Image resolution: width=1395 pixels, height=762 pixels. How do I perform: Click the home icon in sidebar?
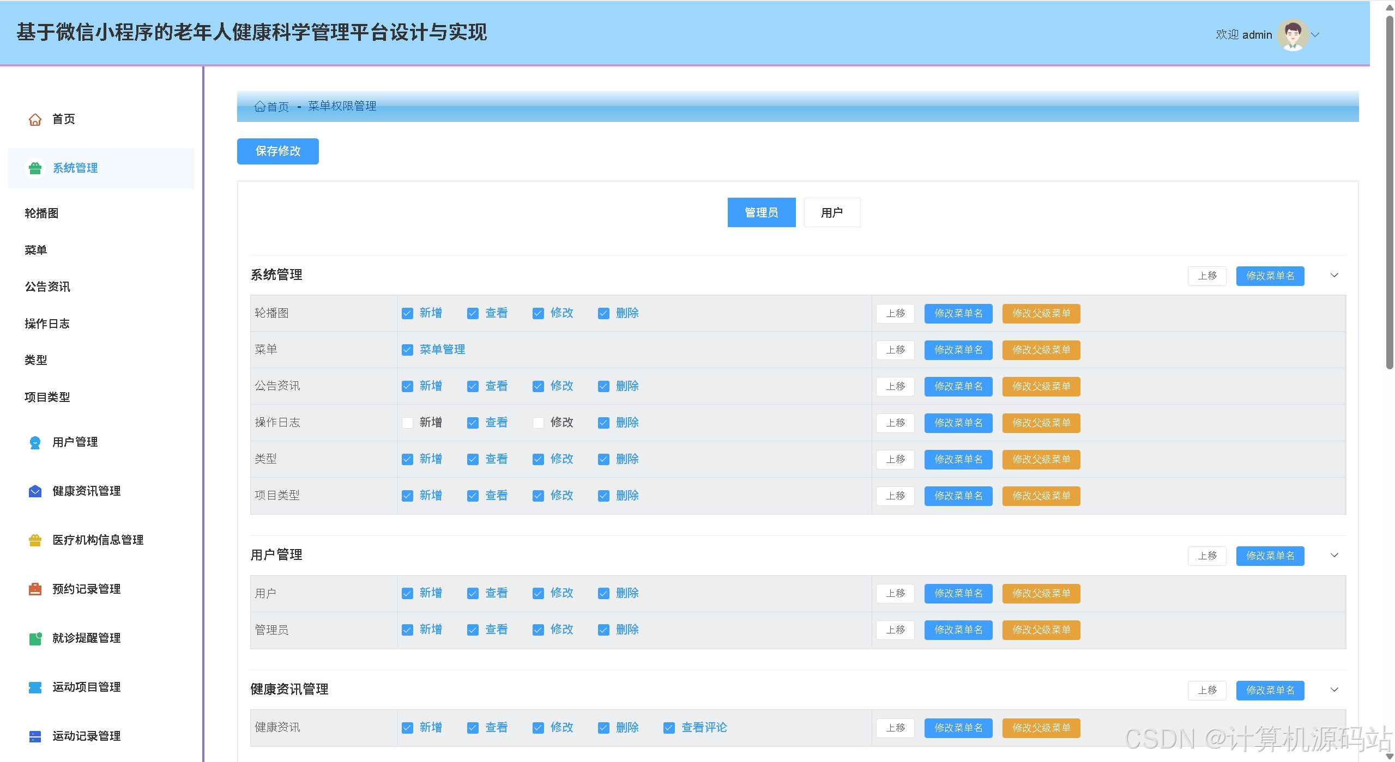coord(35,119)
